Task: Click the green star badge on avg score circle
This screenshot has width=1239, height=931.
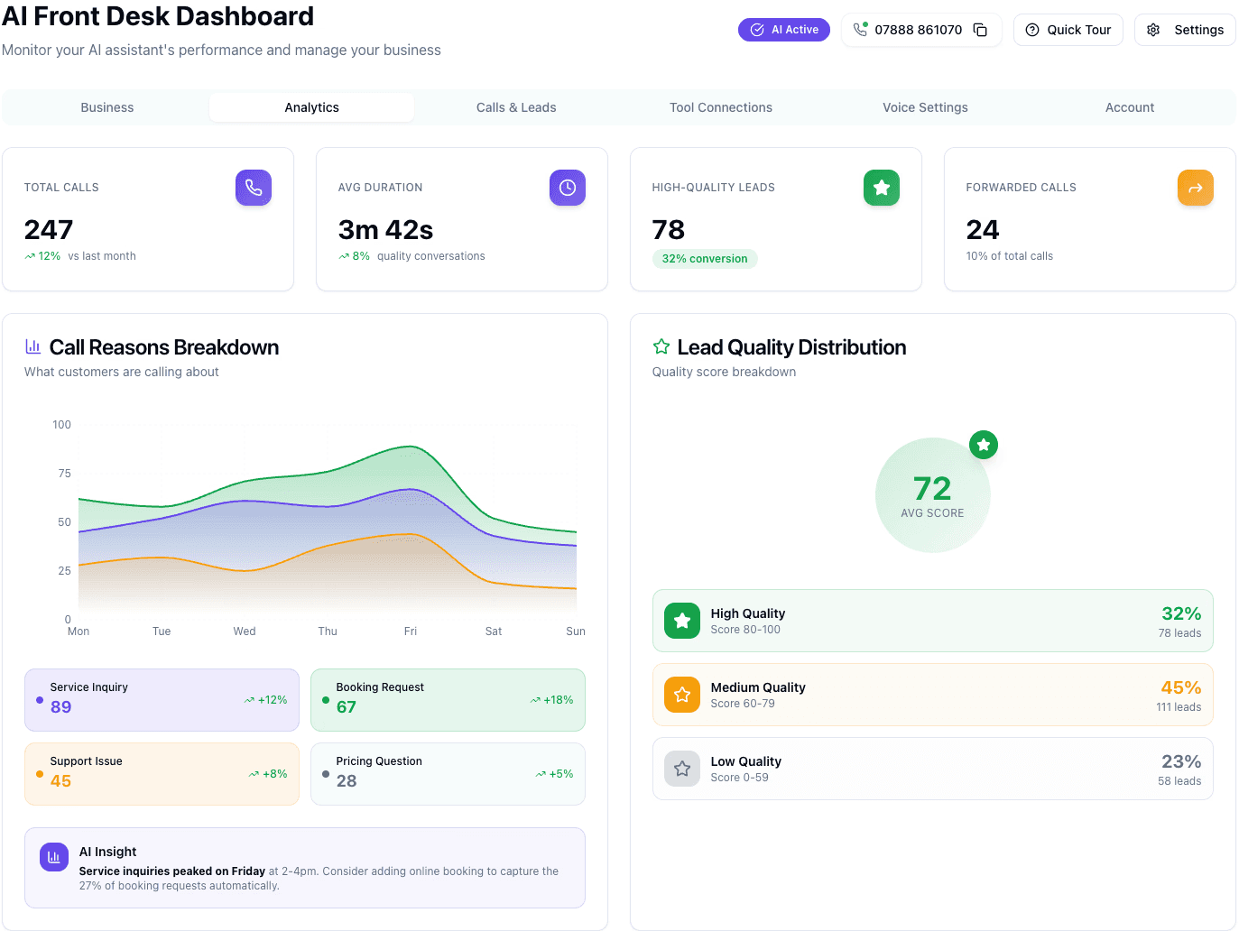Action: pos(984,445)
